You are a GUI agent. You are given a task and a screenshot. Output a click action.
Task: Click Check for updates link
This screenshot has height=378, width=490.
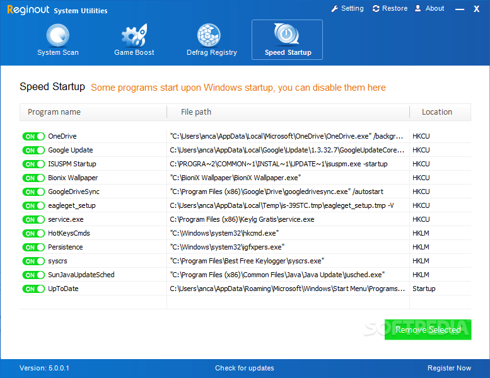click(x=245, y=368)
